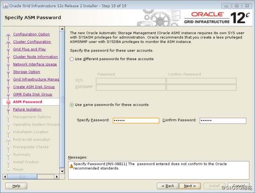Select 'Use same passwords for these accounts'

pyautogui.click(x=72, y=105)
